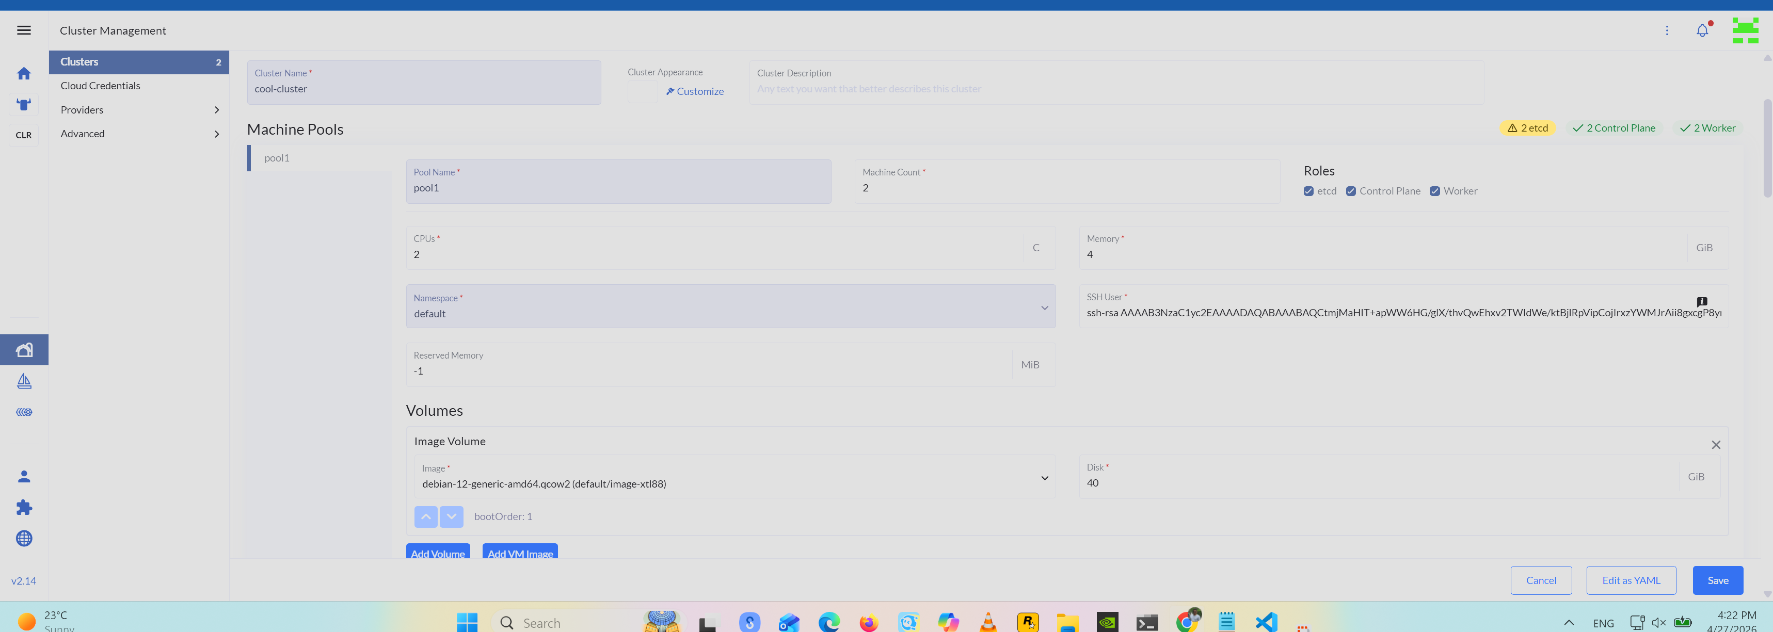The image size is (1773, 632).
Task: Open the Global Settings globe icon
Action: point(24,539)
